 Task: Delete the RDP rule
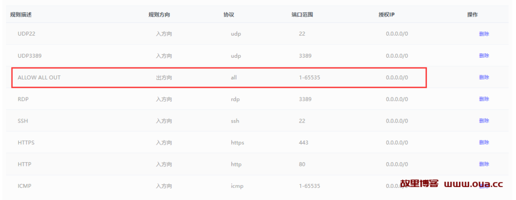coord(484,99)
